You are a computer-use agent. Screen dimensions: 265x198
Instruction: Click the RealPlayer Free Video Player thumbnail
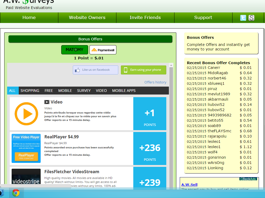(x=26, y=148)
